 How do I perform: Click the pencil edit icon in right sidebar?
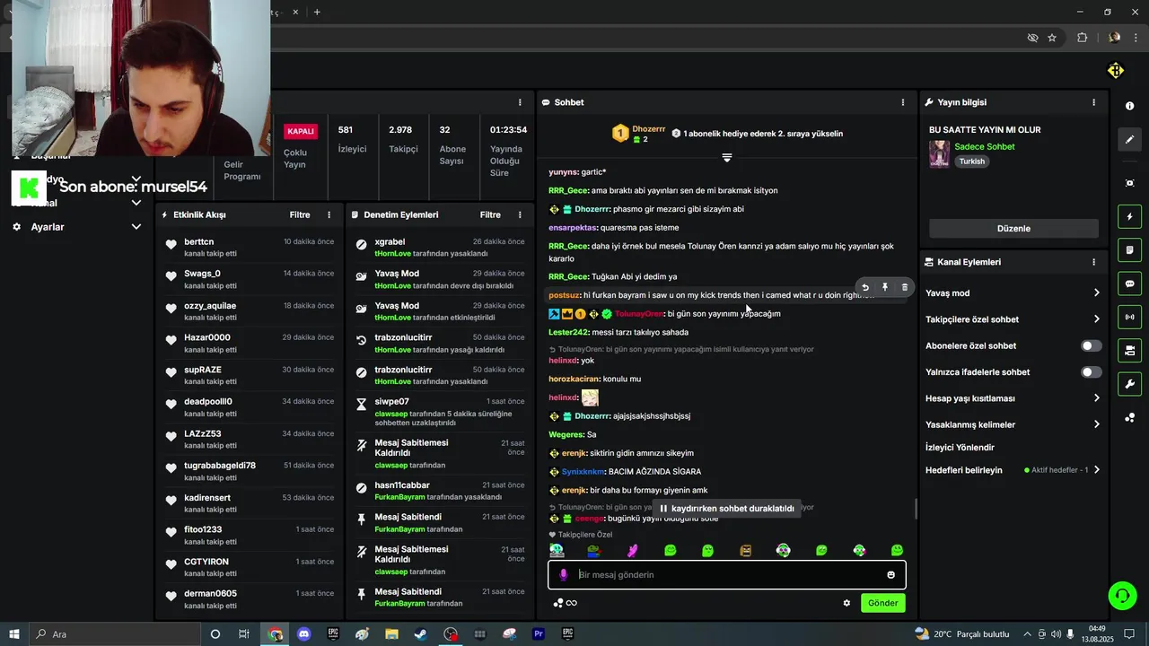click(x=1129, y=140)
